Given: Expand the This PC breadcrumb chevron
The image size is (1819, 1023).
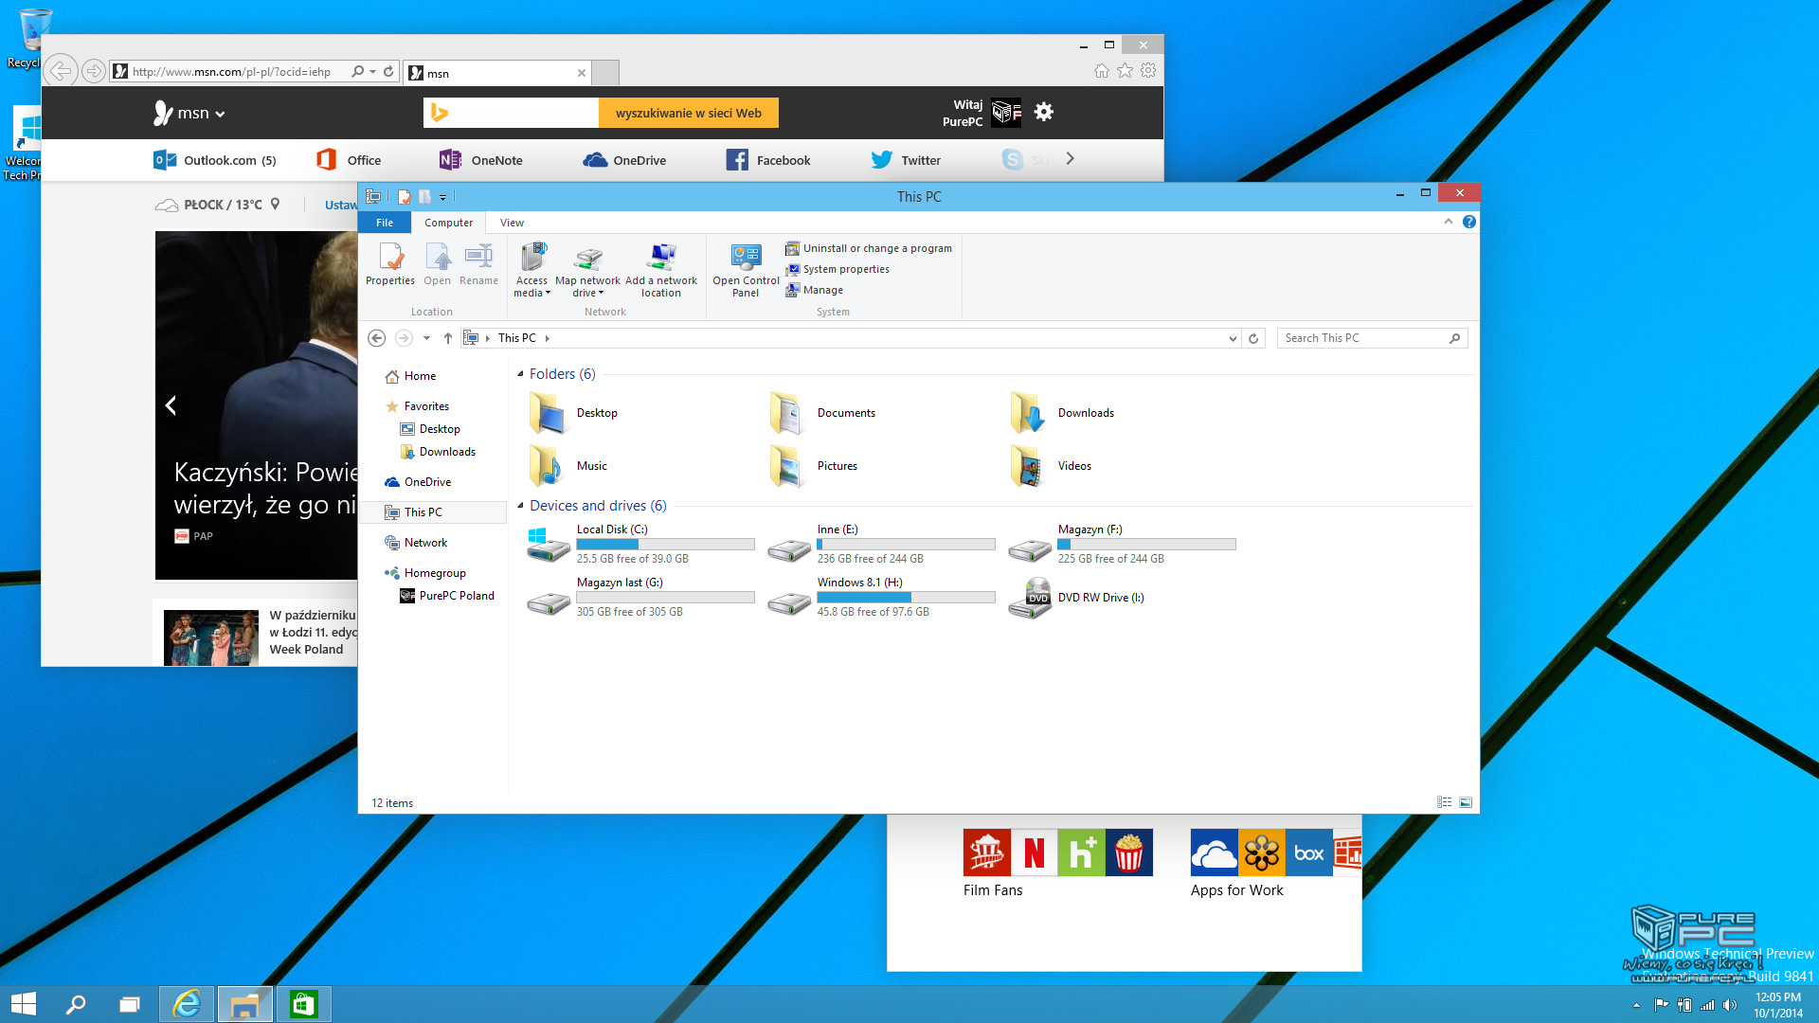Looking at the screenshot, I should pos(547,338).
